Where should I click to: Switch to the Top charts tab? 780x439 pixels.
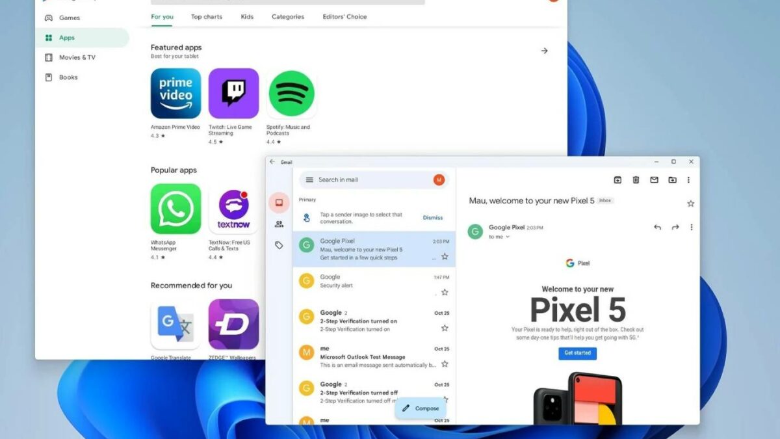(206, 17)
